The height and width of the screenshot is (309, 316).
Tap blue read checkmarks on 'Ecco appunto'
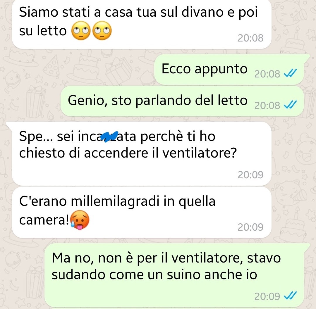click(x=290, y=73)
